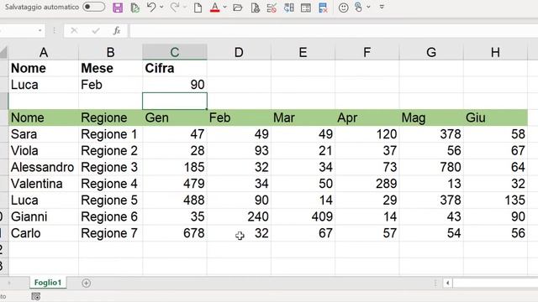Add a new sheet with the plus icon
Image resolution: width=538 pixels, height=302 pixels.
(86, 284)
